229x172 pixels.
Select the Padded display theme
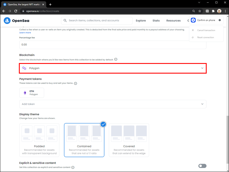coord(39,140)
